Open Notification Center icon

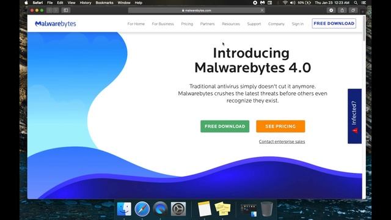click(364, 2)
